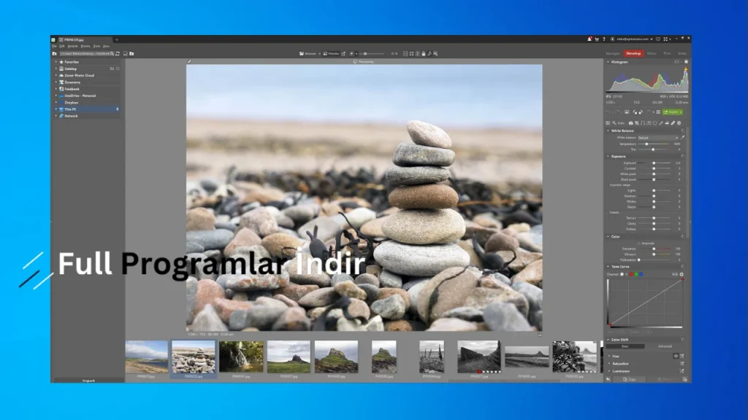The height and width of the screenshot is (420, 748).
Task: Open the help question mark icon
Action: [x=603, y=39]
